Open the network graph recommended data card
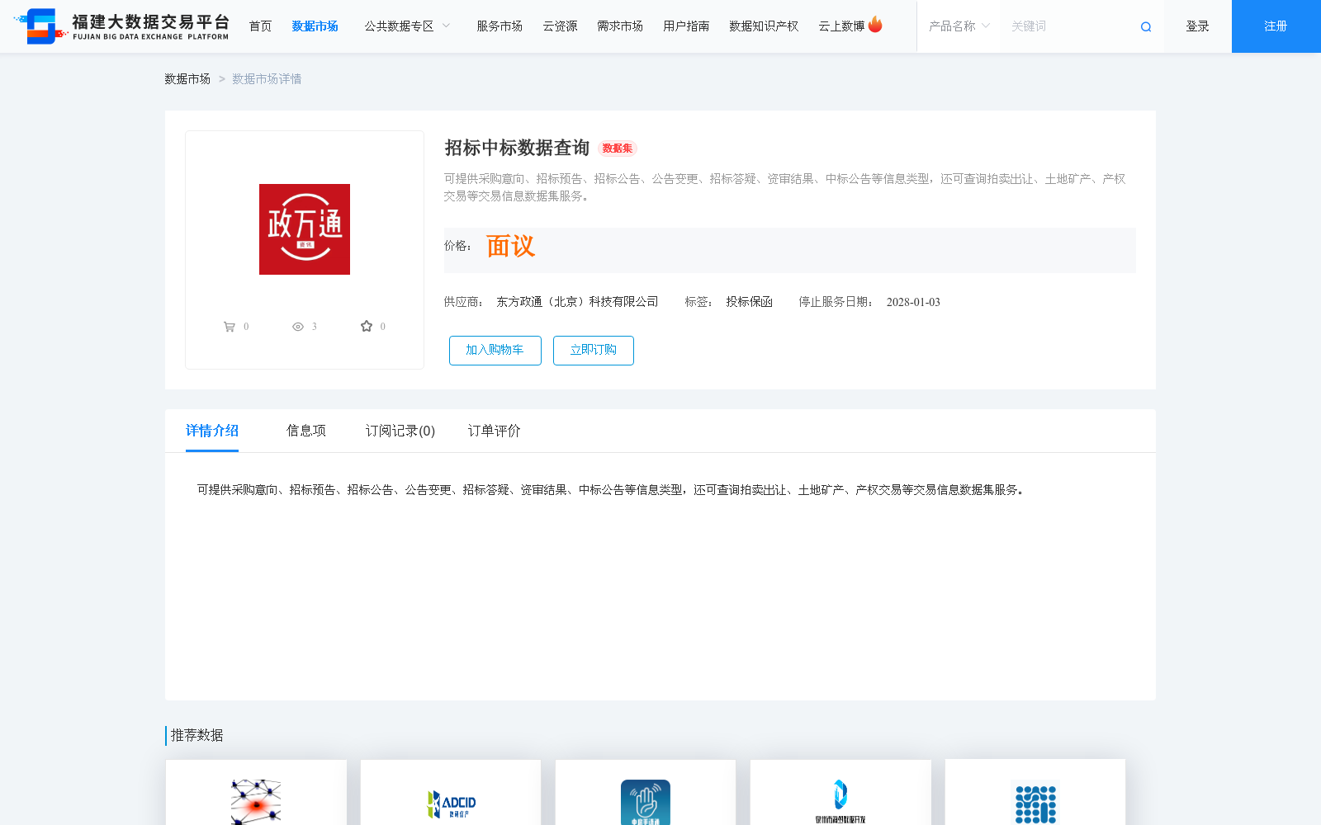 pyautogui.click(x=256, y=793)
